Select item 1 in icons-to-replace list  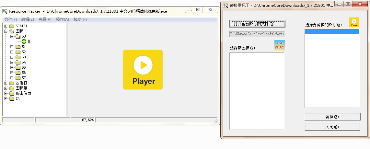[332, 32]
